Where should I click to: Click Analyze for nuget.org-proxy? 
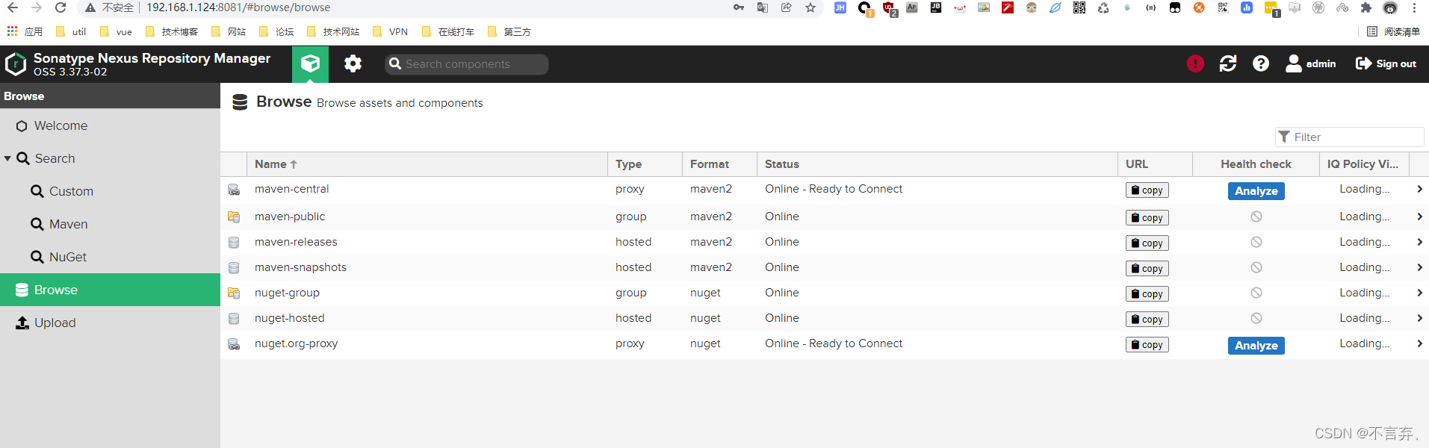click(1256, 346)
